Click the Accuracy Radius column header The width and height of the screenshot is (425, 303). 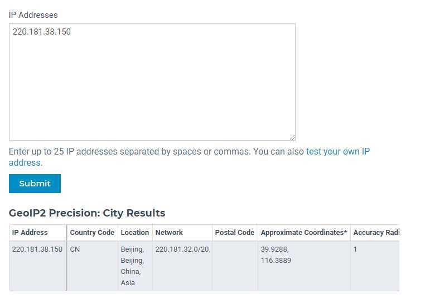tap(376, 233)
